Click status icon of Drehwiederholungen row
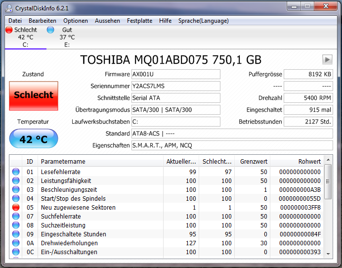The height and width of the screenshot is (268, 342). [16, 243]
